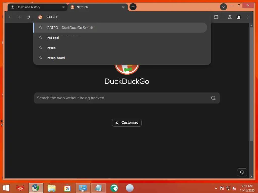
Task: Open Action Center flag tray icon
Action: (222, 188)
